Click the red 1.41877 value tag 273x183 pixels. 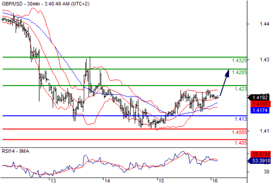(261, 104)
